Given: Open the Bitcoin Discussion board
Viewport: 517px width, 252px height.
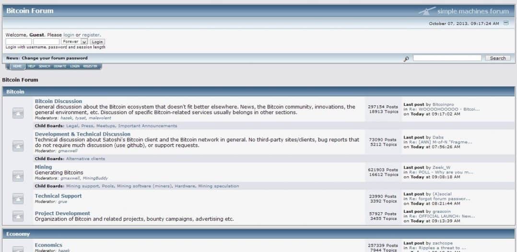Looking at the screenshot, I should (59, 101).
